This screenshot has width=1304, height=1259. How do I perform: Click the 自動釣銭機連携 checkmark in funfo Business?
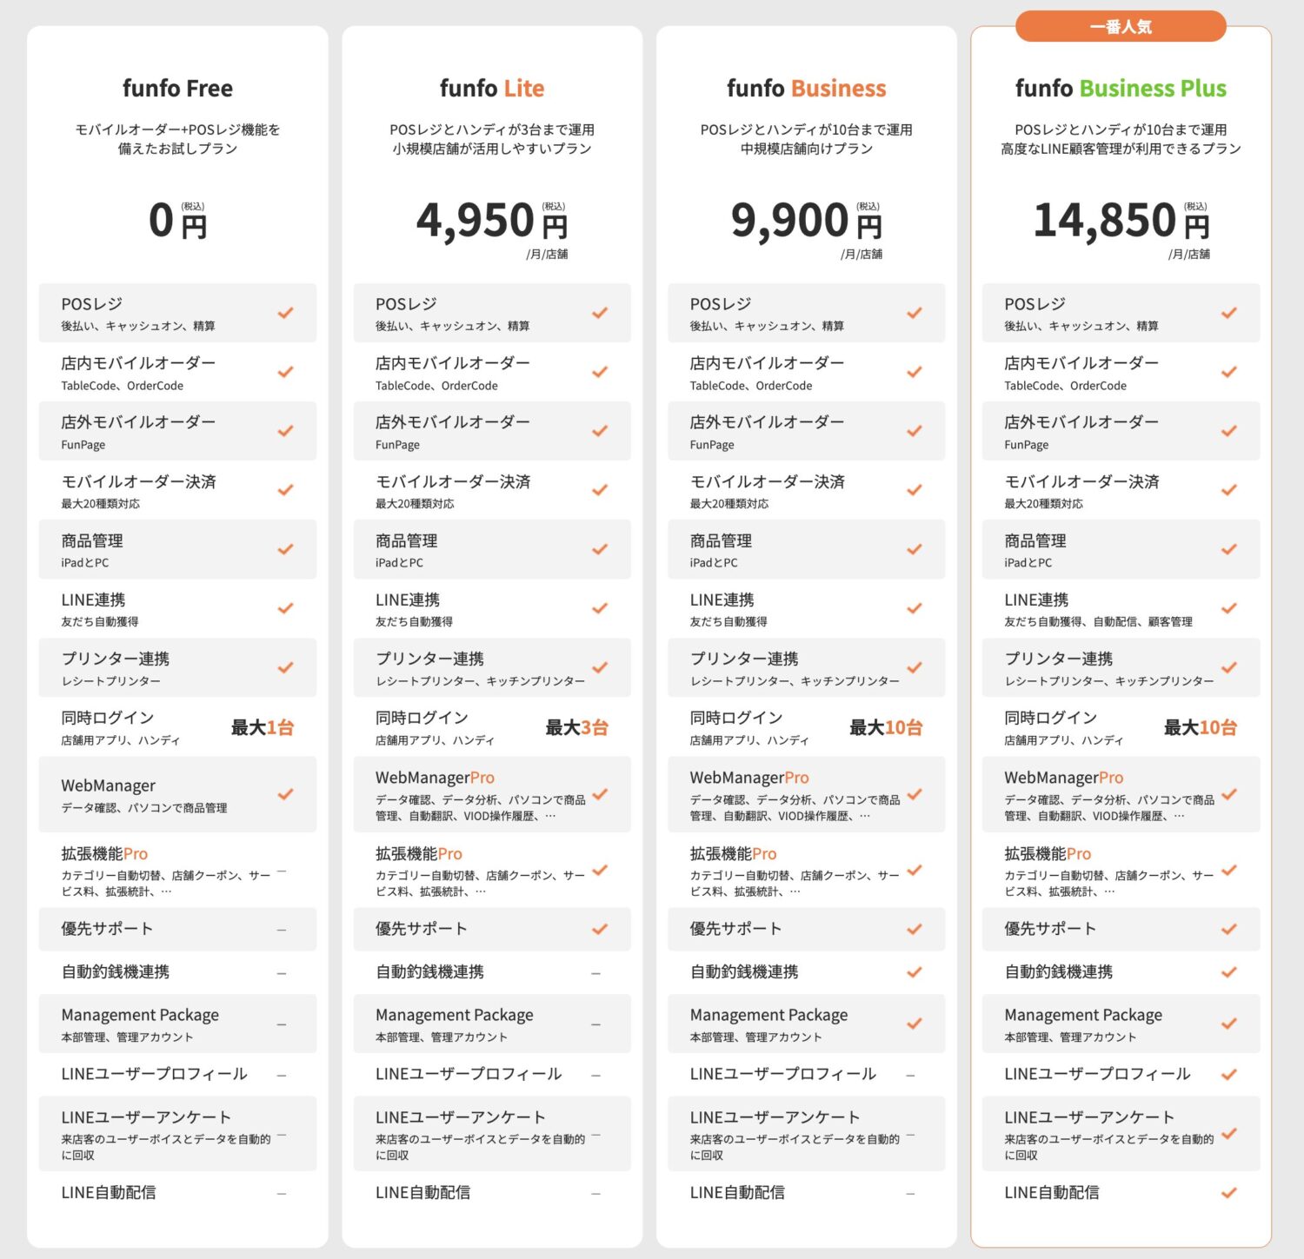click(914, 972)
